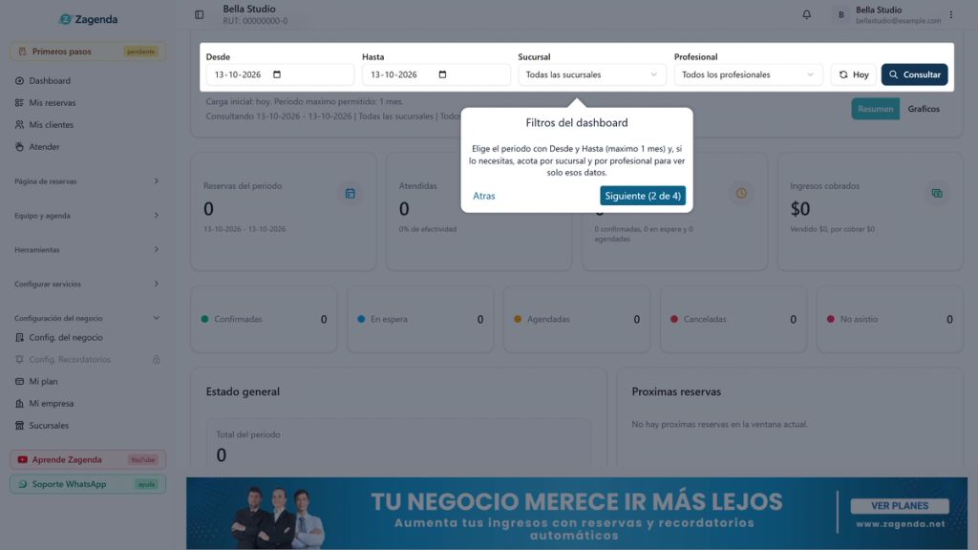Viewport: 978px width, 550px height.
Task: Open Aprende Zagenda YouTube link
Action: pyautogui.click(x=87, y=459)
